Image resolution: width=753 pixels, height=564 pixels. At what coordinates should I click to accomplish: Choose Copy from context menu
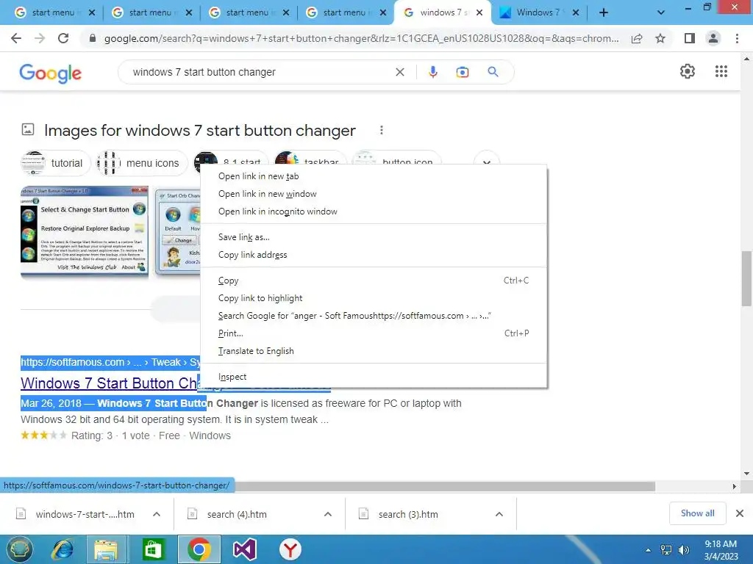pos(374,281)
